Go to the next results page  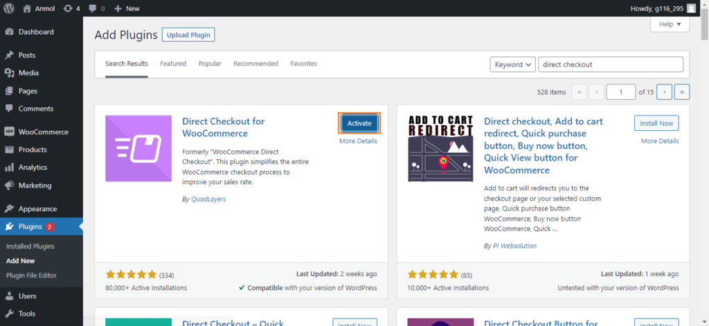(x=664, y=92)
